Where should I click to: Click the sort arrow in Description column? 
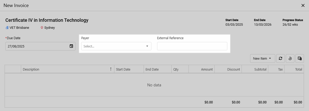point(111,69)
